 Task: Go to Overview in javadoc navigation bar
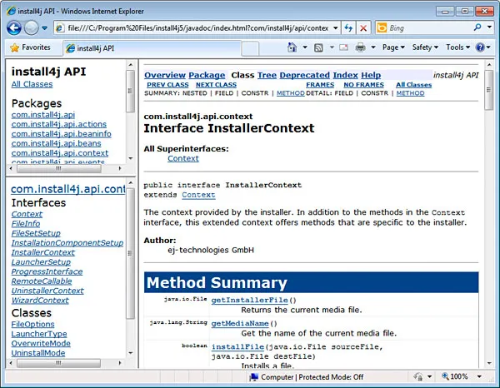165,75
